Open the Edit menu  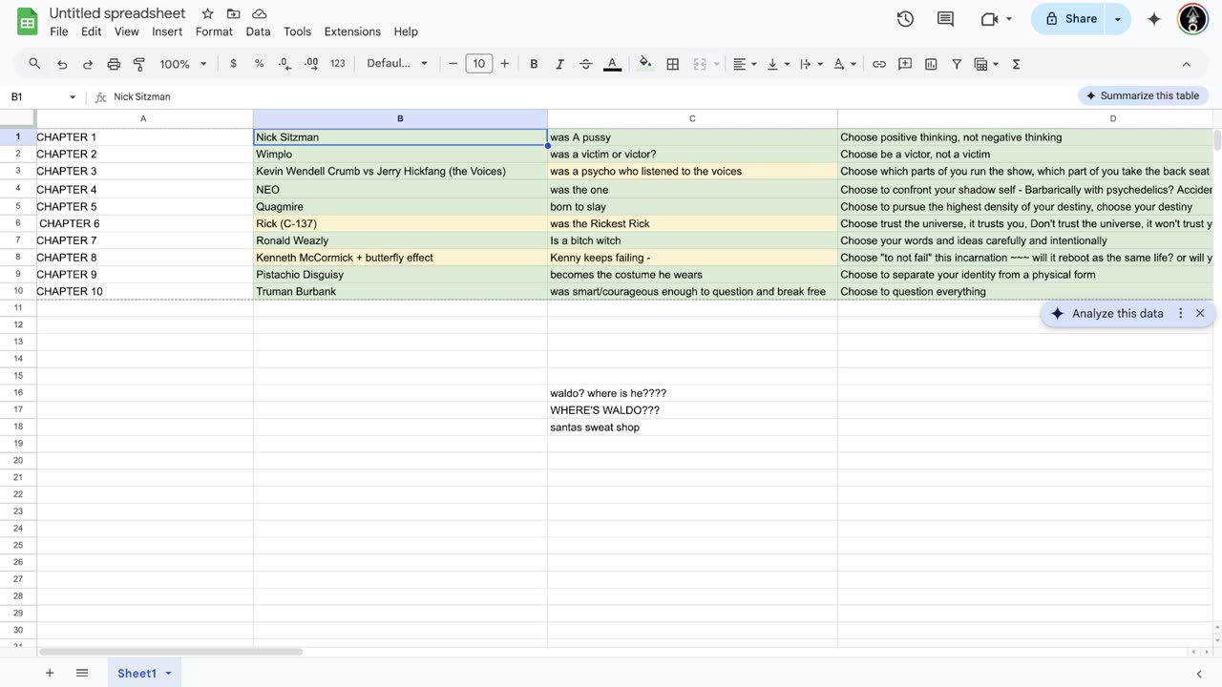92,31
